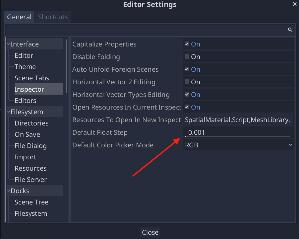Open the Theme settings category
Image resolution: width=299 pixels, height=239 pixels.
point(25,66)
